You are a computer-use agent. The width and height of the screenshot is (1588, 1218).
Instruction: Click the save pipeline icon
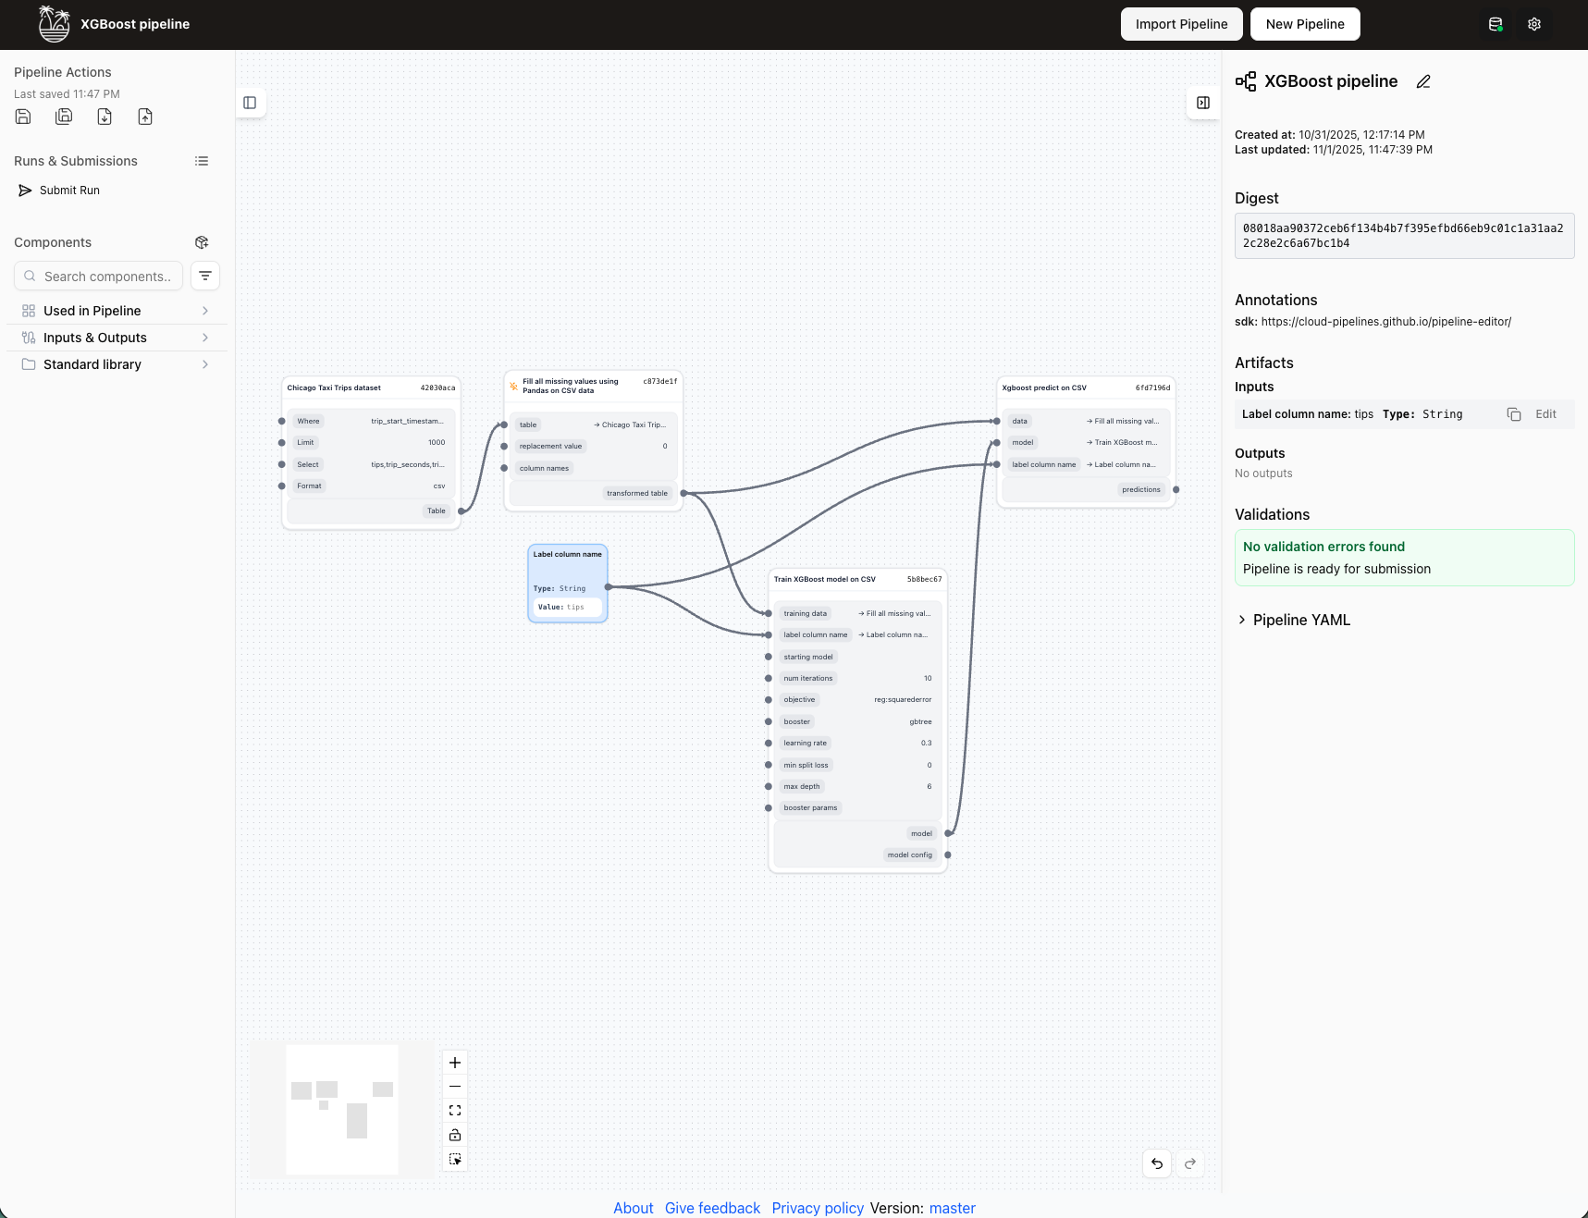(23, 117)
